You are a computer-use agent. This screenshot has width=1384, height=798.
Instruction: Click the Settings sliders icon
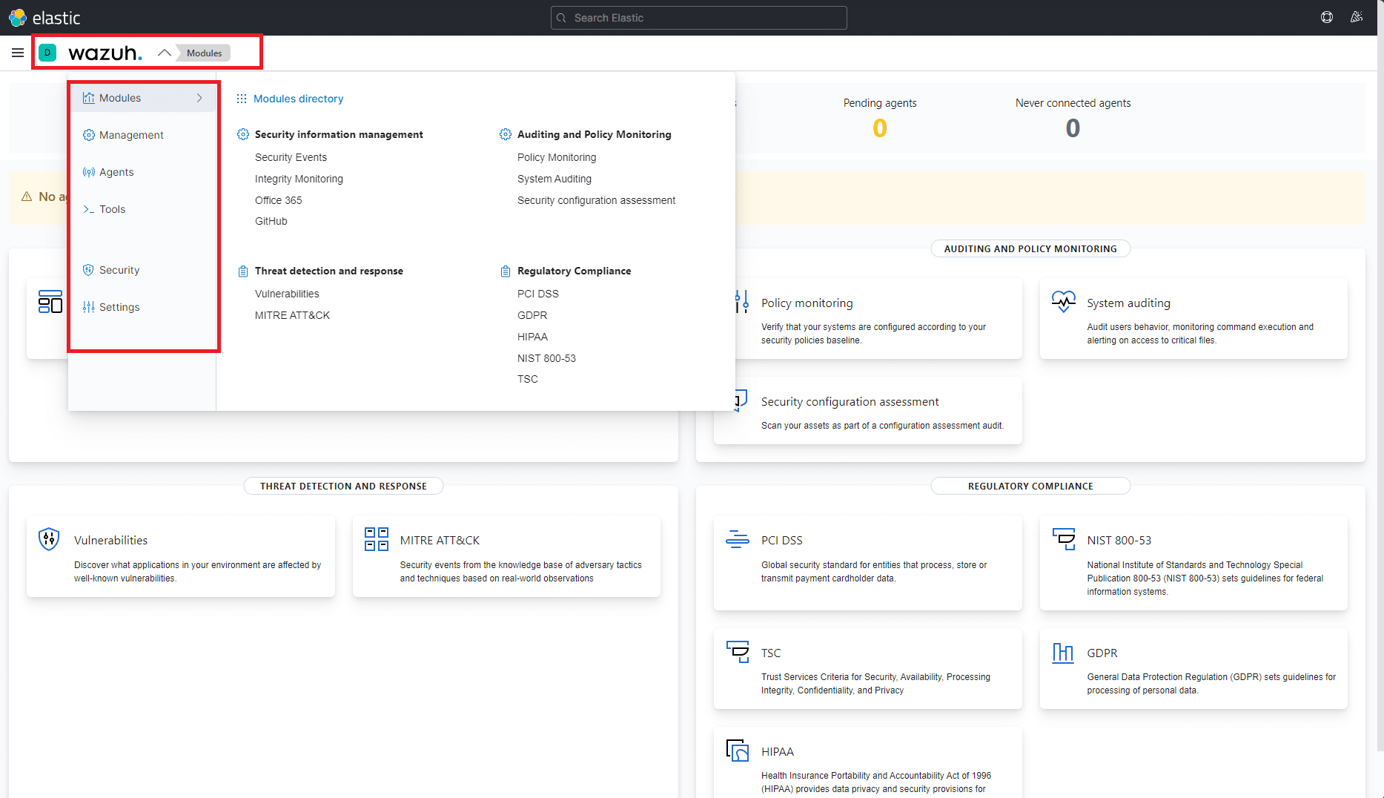(x=89, y=307)
